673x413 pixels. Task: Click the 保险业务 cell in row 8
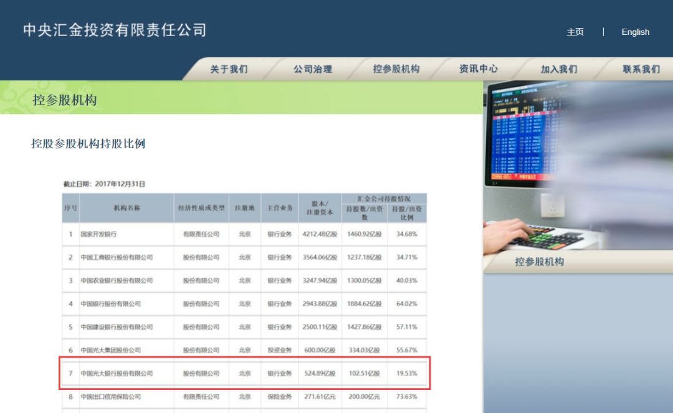pyautogui.click(x=280, y=396)
